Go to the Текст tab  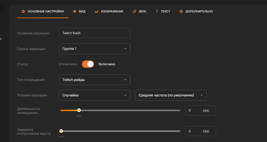point(163,11)
